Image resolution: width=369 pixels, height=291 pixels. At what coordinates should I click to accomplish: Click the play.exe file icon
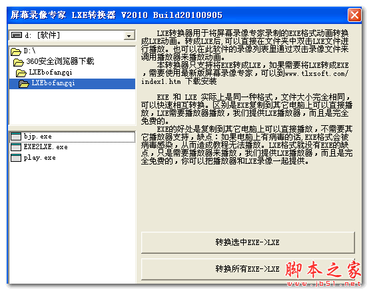[16, 158]
